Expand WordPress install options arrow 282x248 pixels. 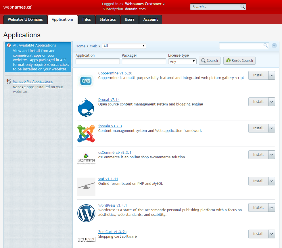point(272,207)
